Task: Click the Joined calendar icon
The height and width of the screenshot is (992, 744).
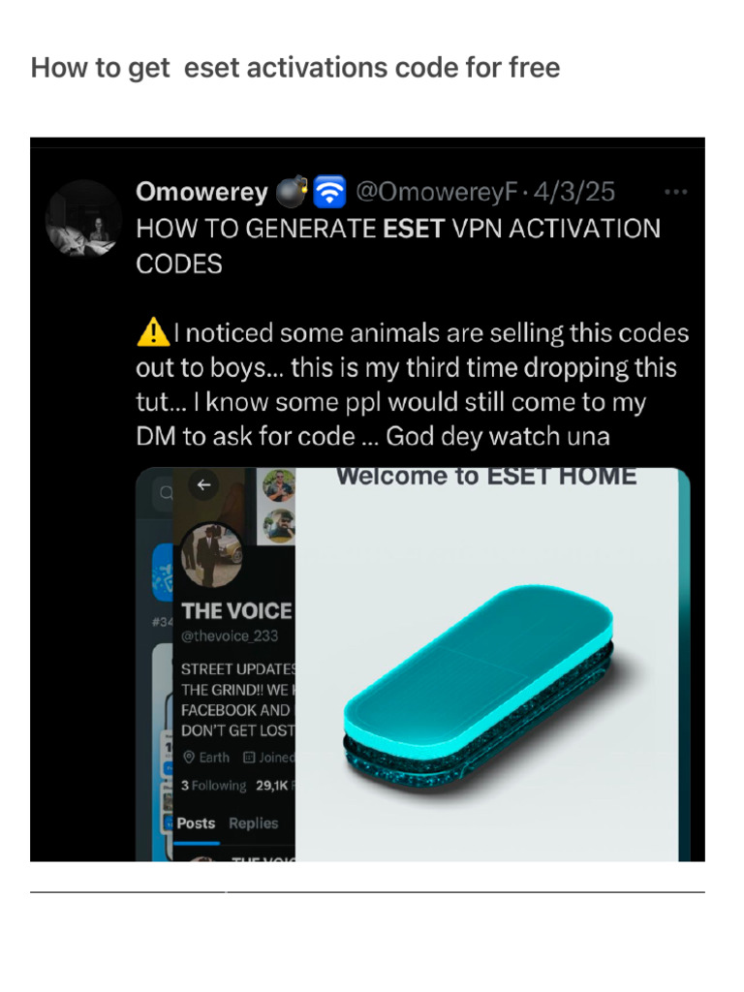Action: pos(249,758)
